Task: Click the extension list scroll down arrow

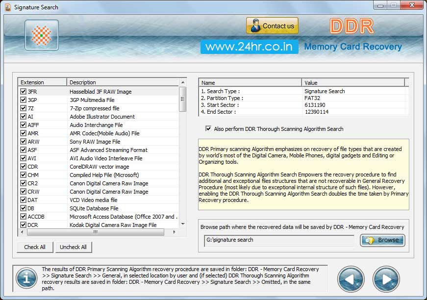Action: [x=183, y=225]
